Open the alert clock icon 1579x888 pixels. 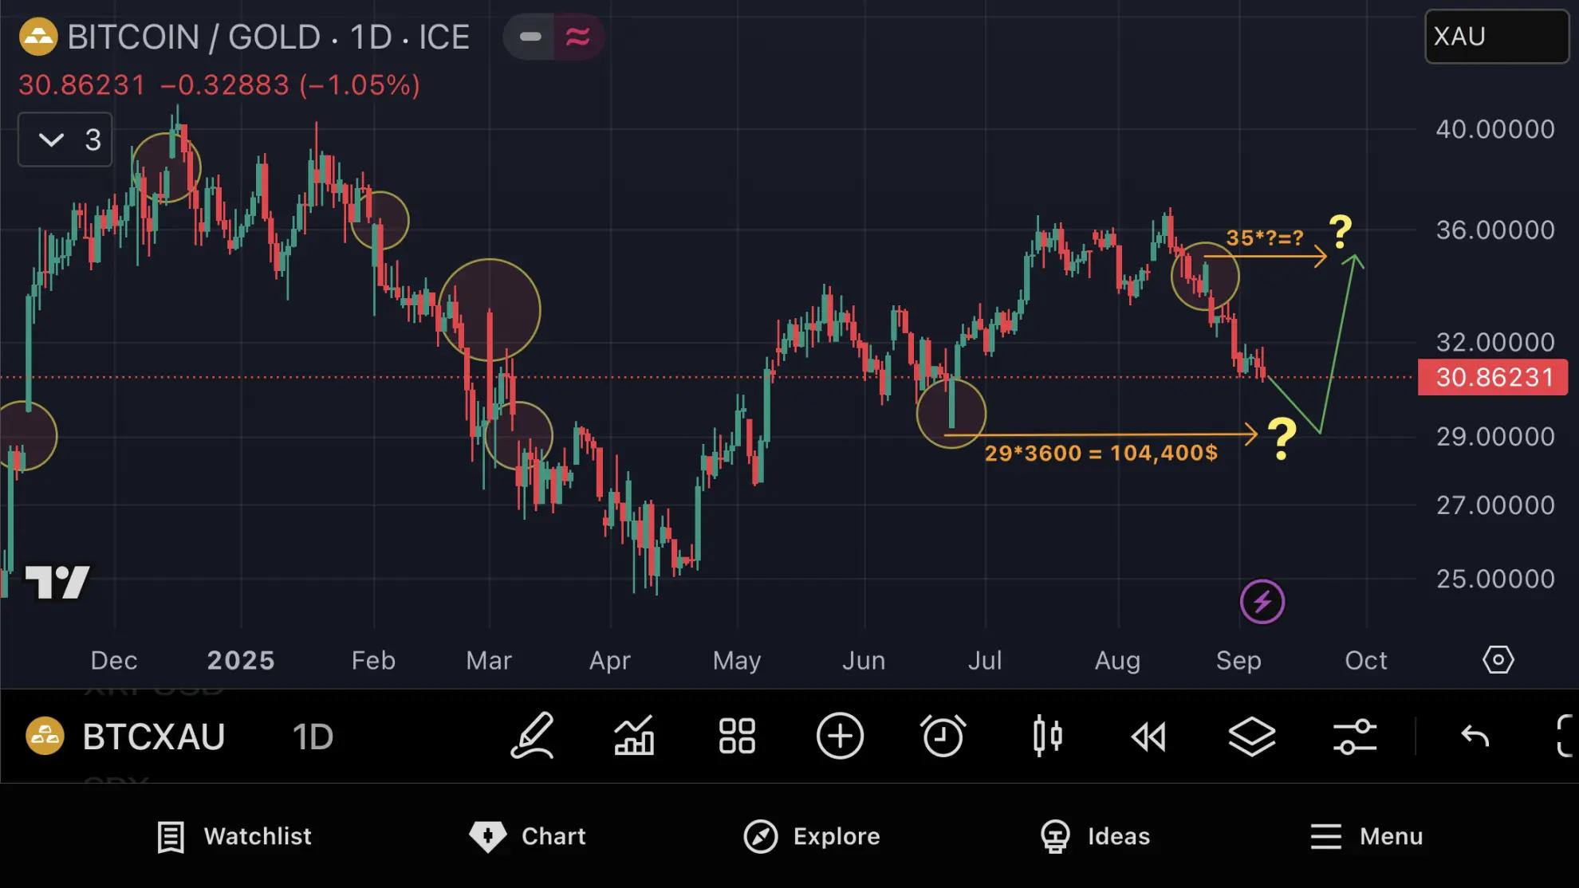pyautogui.click(x=943, y=735)
